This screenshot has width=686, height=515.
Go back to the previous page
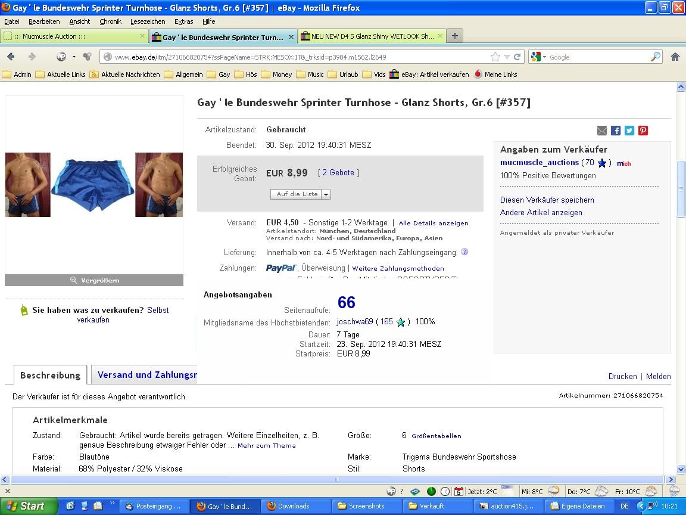(11, 57)
